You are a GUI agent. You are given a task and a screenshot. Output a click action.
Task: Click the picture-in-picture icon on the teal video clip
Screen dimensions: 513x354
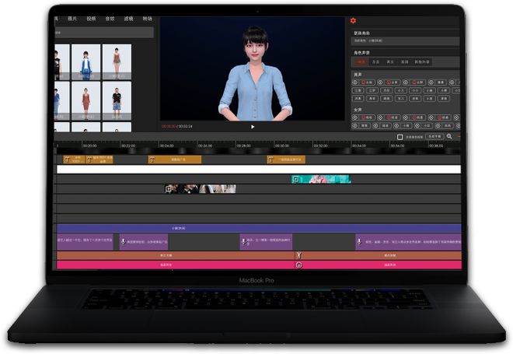click(x=296, y=179)
